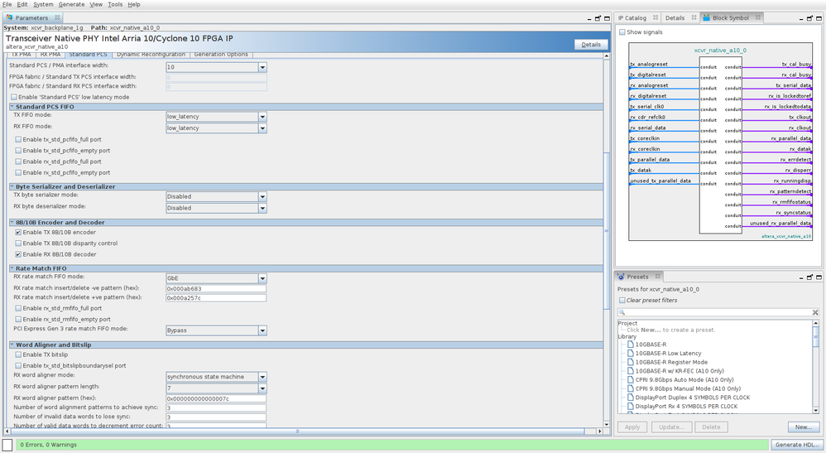
Task: Click the Parameters tab icon
Action: coord(9,17)
